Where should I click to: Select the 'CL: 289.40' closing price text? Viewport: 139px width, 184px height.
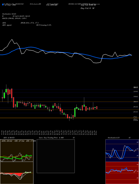[x=52, y=5]
